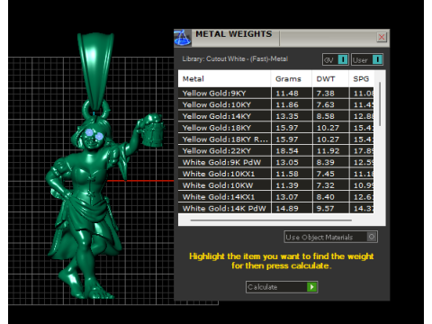432x324 pixels.
Task: Select the Yellow Gold:10KY row
Action: click(276, 104)
